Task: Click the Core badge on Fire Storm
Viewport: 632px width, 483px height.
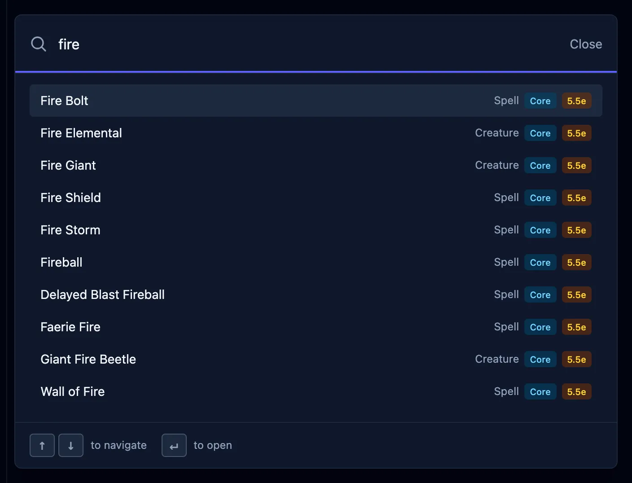Action: tap(540, 230)
